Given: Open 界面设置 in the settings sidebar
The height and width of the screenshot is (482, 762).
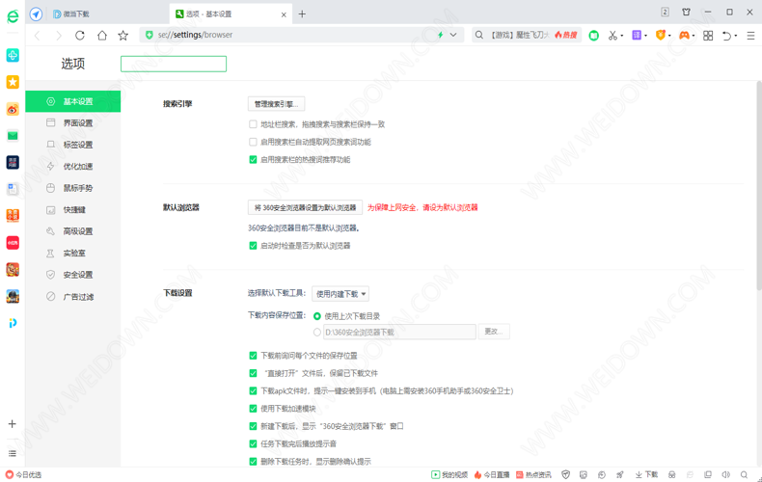Looking at the screenshot, I should pyautogui.click(x=77, y=123).
